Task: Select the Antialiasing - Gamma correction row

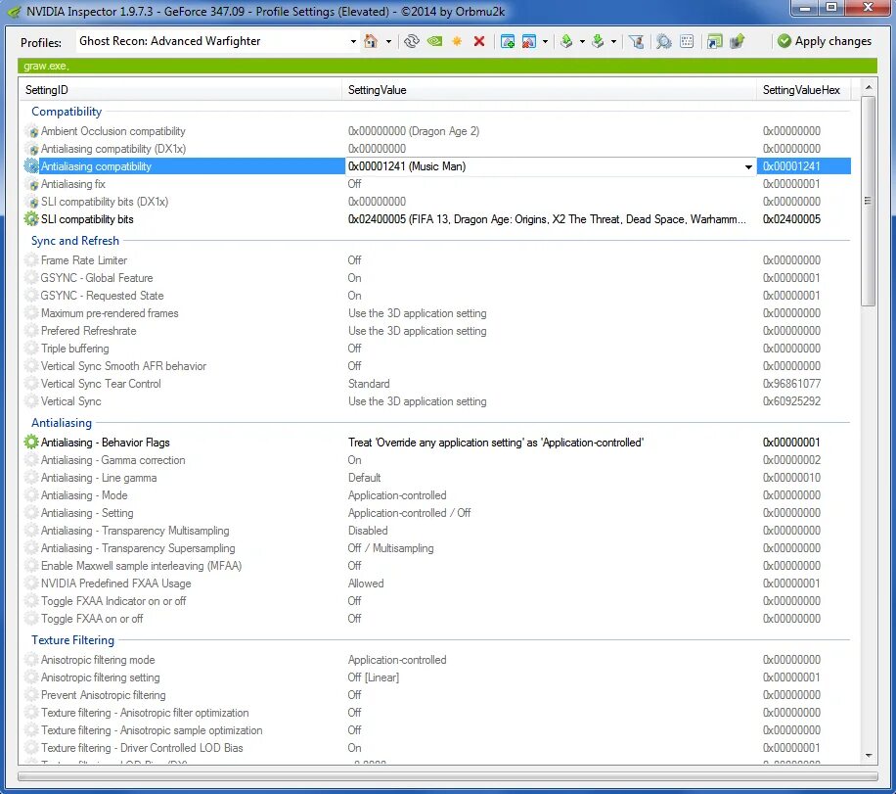Action: pos(437,460)
